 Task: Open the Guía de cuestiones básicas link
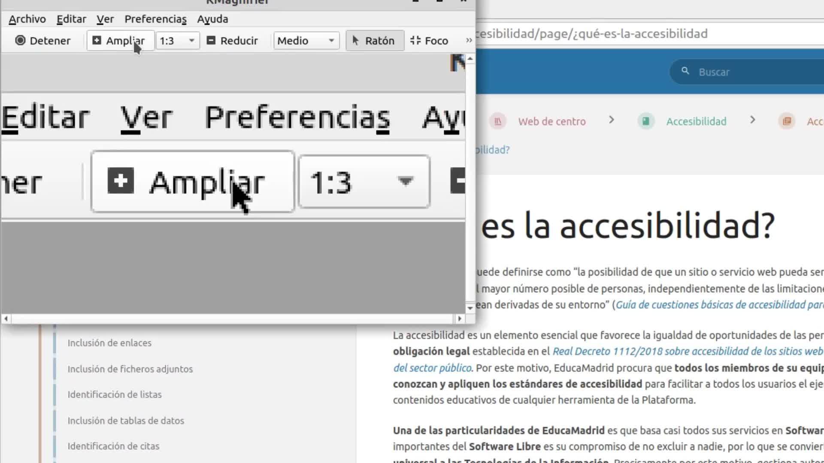click(x=720, y=305)
